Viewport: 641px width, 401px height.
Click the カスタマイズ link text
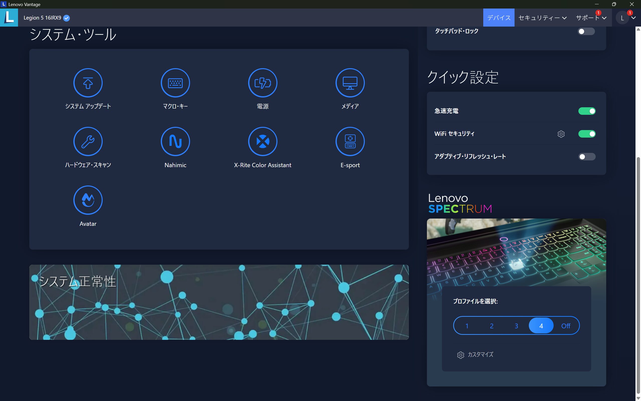pyautogui.click(x=480, y=355)
